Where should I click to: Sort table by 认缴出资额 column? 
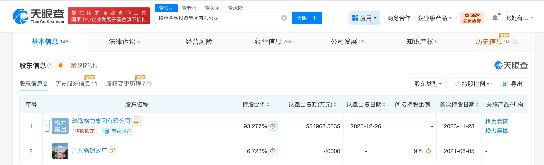click(x=335, y=105)
